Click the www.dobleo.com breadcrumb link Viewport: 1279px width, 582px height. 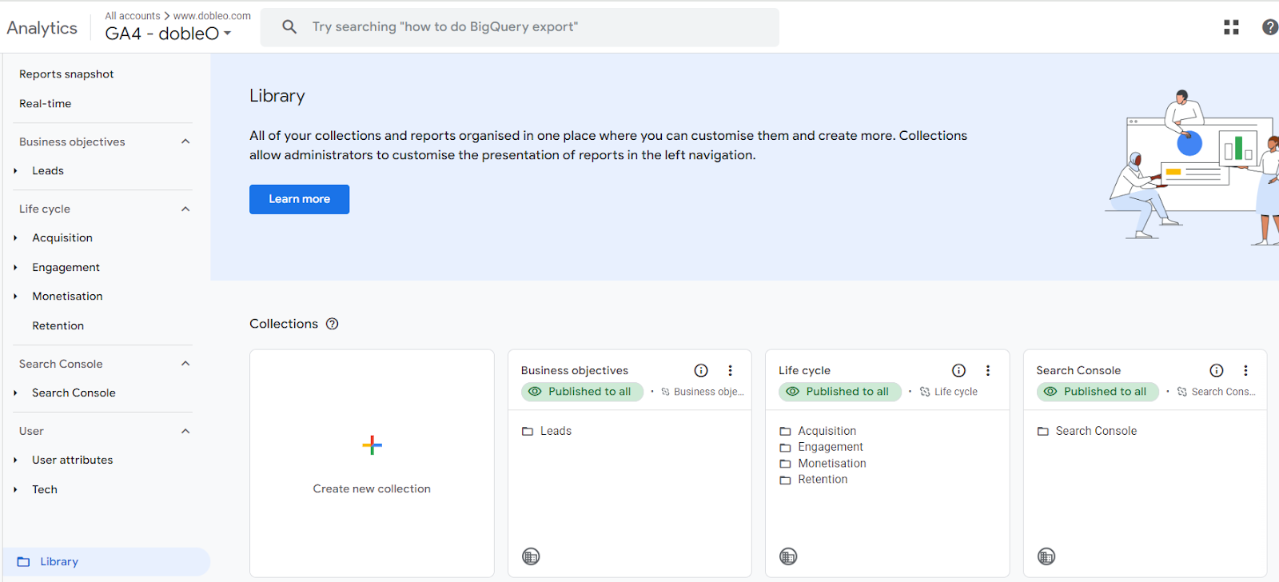pos(212,16)
